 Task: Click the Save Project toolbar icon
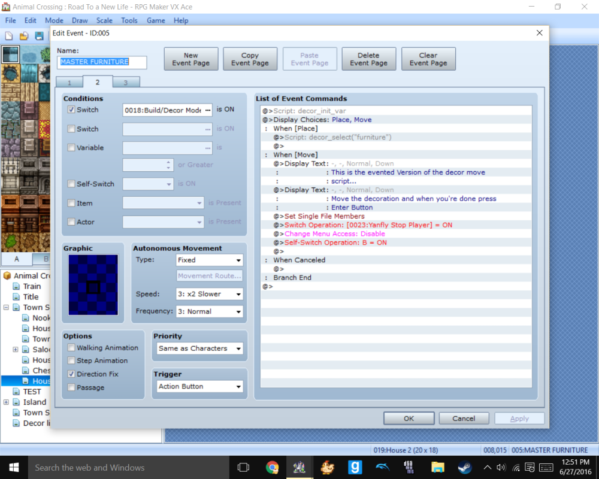39,37
